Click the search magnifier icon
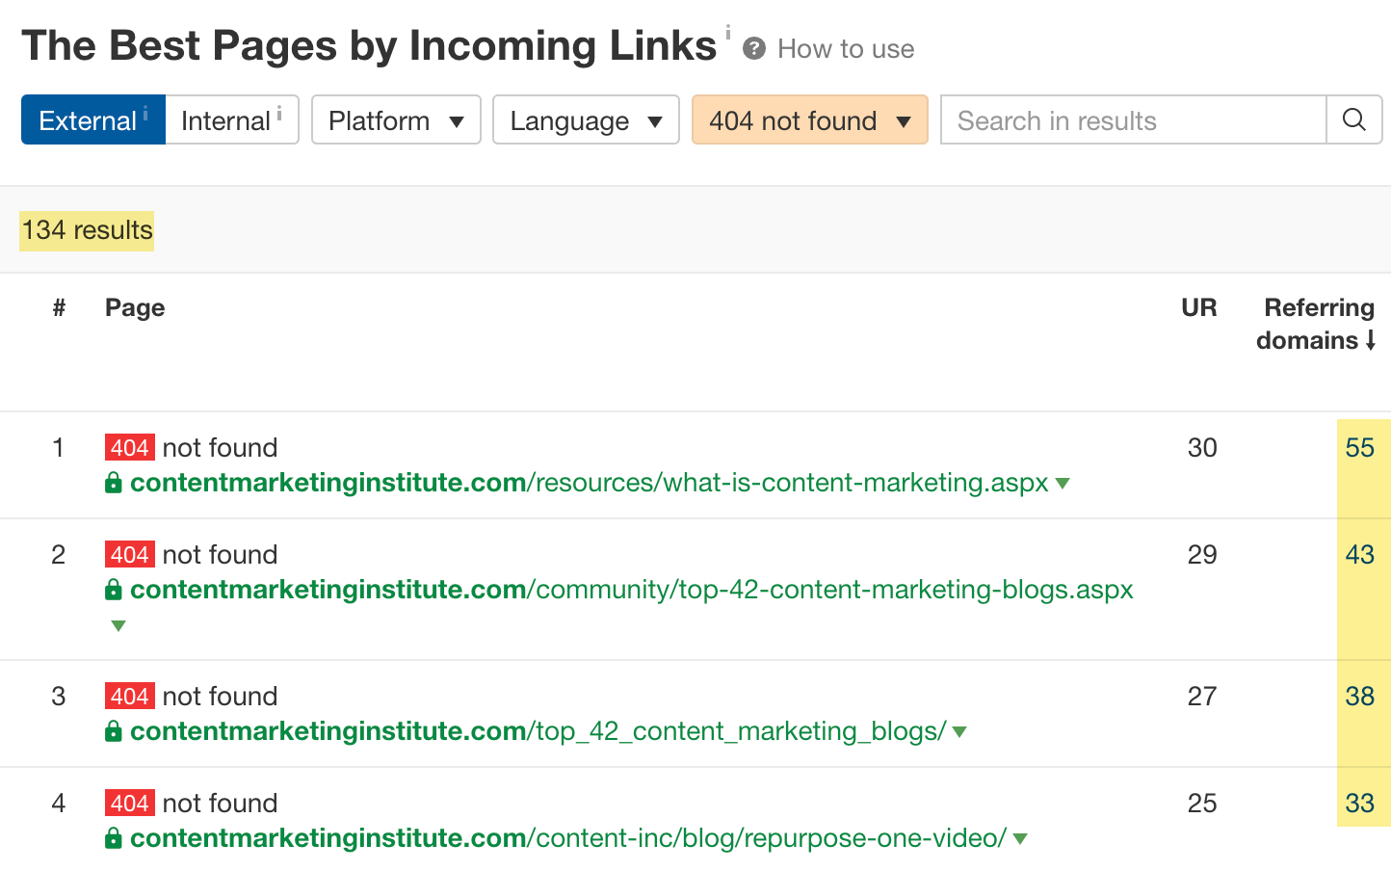This screenshot has width=1391, height=871. [1354, 119]
